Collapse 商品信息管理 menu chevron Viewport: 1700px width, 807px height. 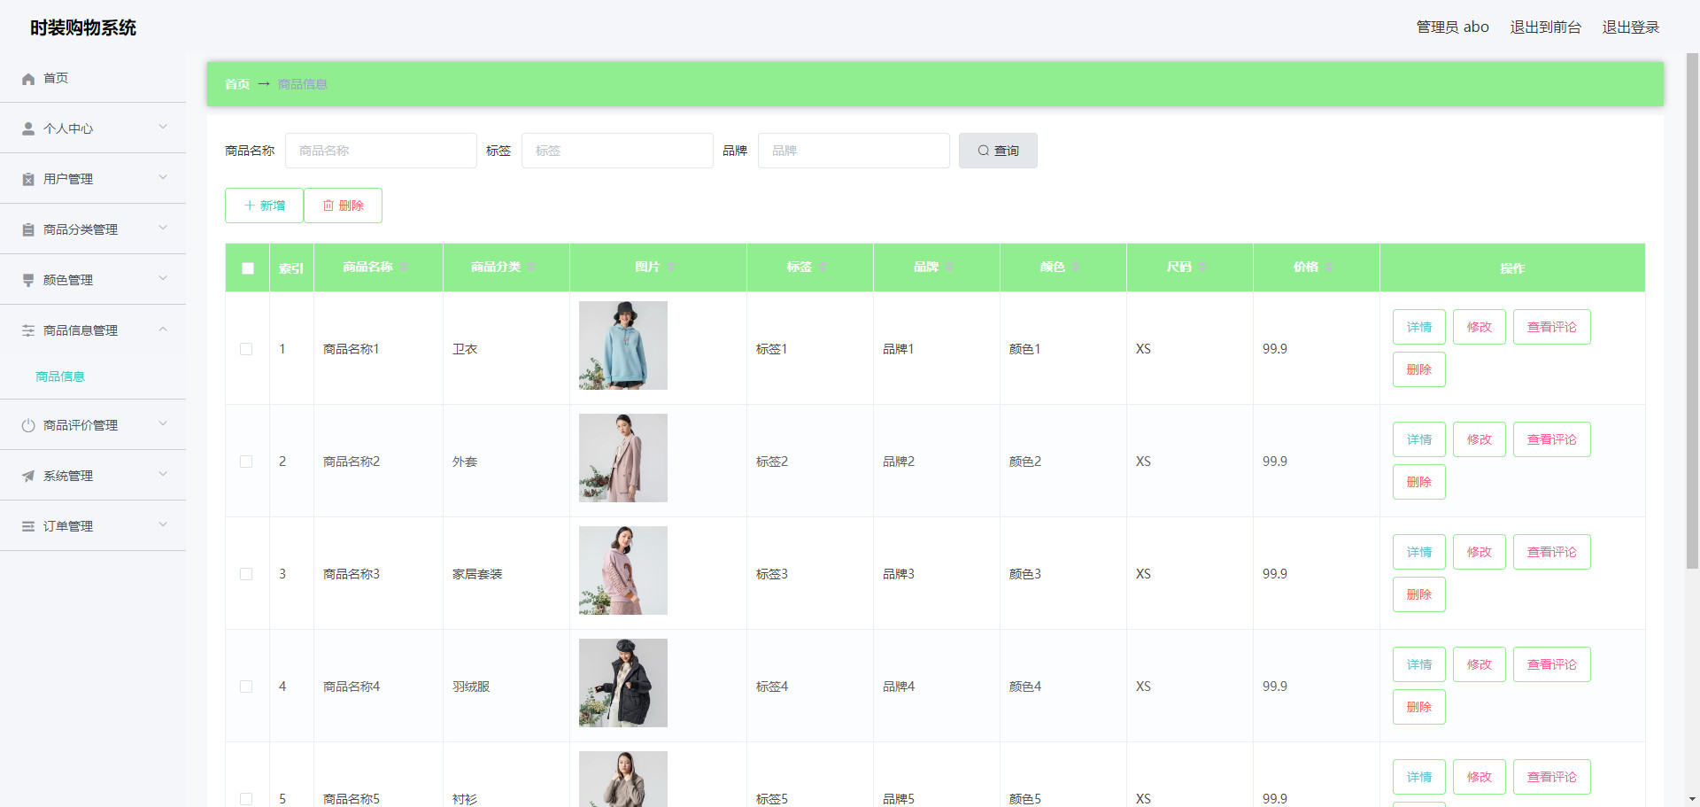163,330
